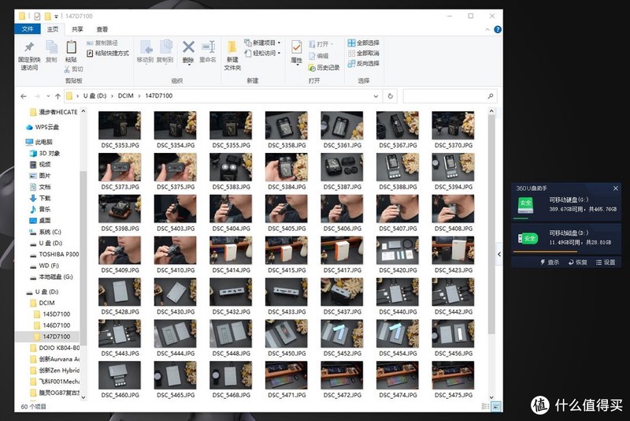
Task: Expand the 轻松访问 dropdown
Action: pyautogui.click(x=279, y=53)
